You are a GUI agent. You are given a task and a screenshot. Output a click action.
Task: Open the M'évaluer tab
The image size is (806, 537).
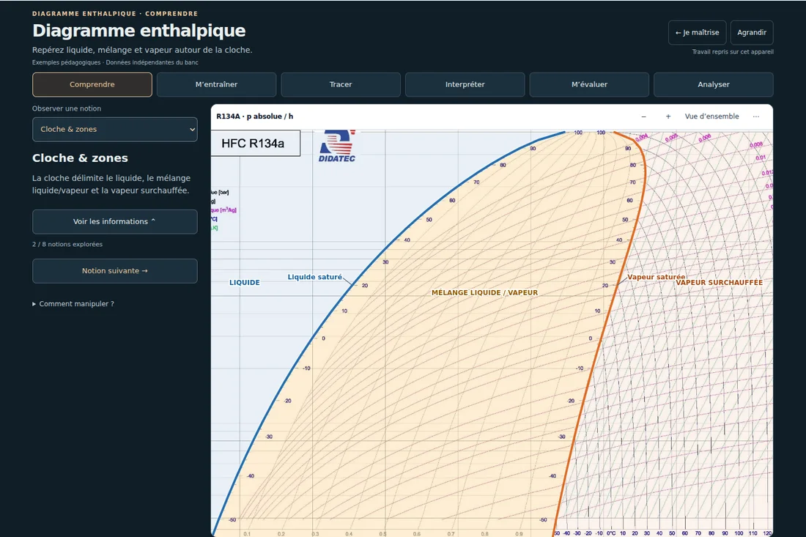coord(589,84)
